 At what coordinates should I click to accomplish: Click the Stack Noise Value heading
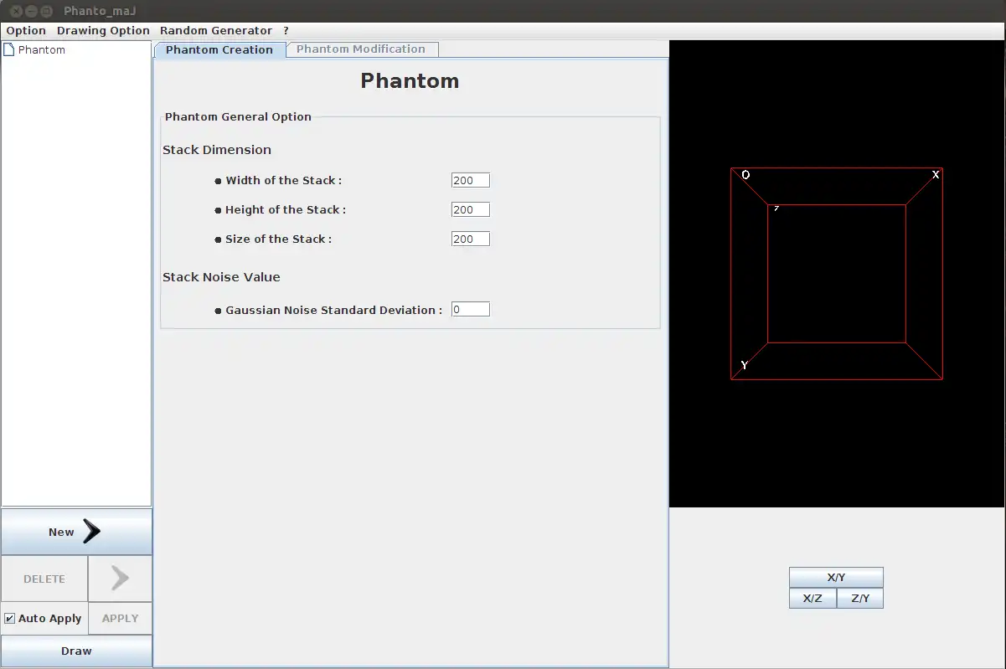coord(221,277)
